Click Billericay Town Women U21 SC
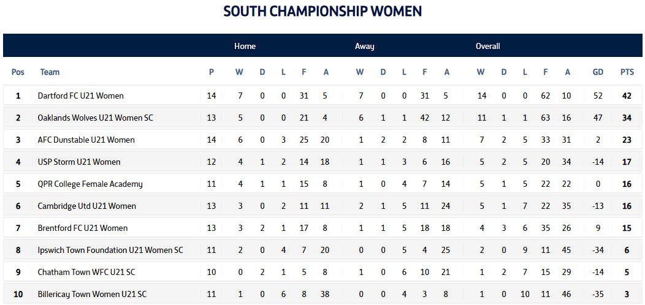This screenshot has width=645, height=305. point(92,294)
